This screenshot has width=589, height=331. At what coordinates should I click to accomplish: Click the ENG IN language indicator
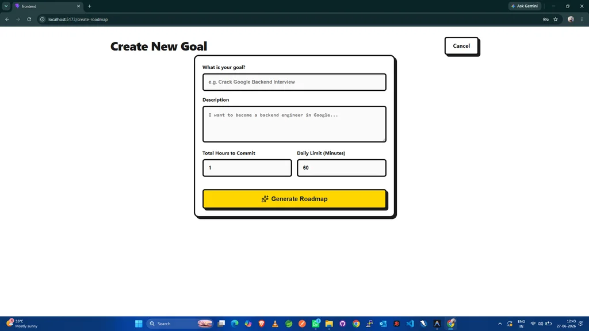click(x=521, y=324)
